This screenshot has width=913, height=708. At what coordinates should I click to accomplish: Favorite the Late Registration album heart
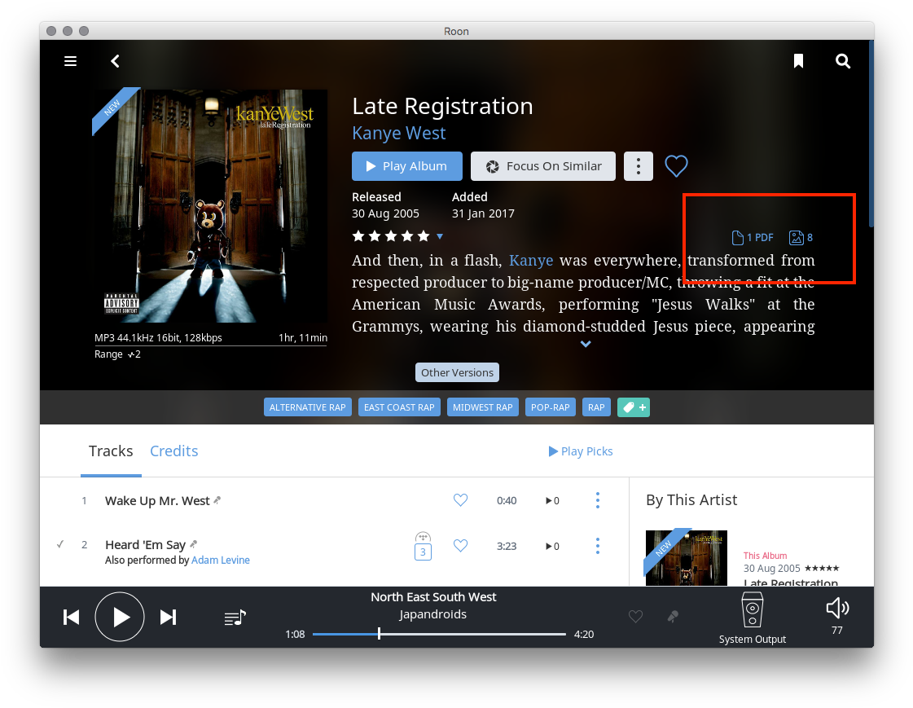point(676,166)
